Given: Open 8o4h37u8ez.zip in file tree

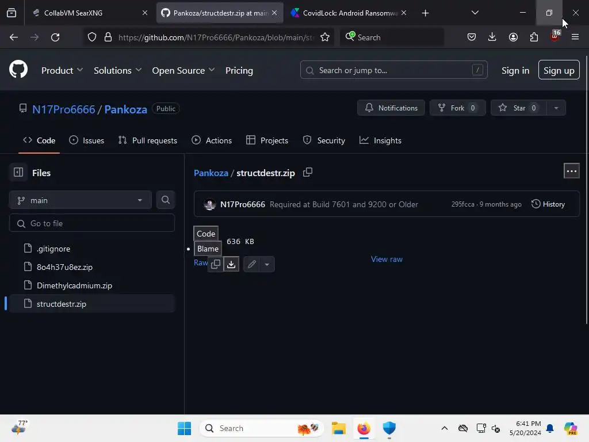Looking at the screenshot, I should (64, 267).
